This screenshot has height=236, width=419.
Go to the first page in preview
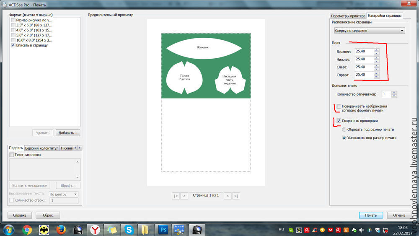click(x=176, y=196)
